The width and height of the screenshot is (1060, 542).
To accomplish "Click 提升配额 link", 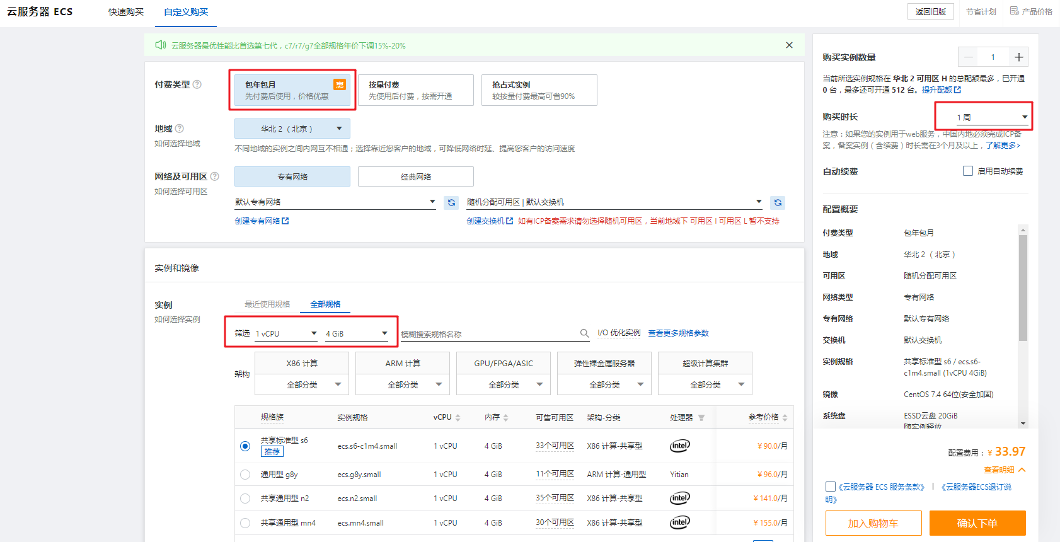I will 942,89.
